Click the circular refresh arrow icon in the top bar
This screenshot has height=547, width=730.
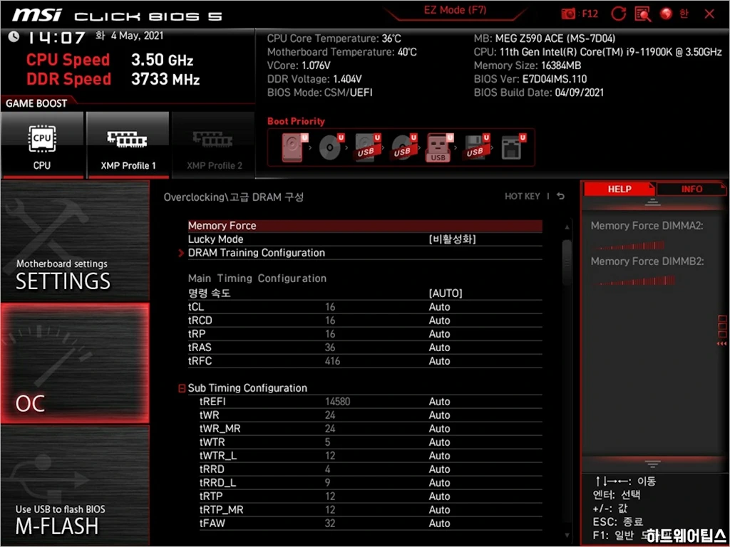(618, 14)
